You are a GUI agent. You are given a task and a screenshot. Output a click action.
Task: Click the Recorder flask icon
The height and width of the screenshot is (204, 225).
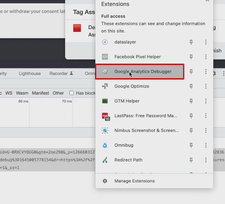tap(71, 73)
